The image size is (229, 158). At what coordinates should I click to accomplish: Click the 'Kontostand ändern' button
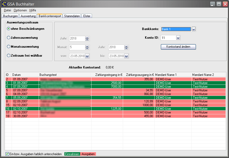pos(178,47)
